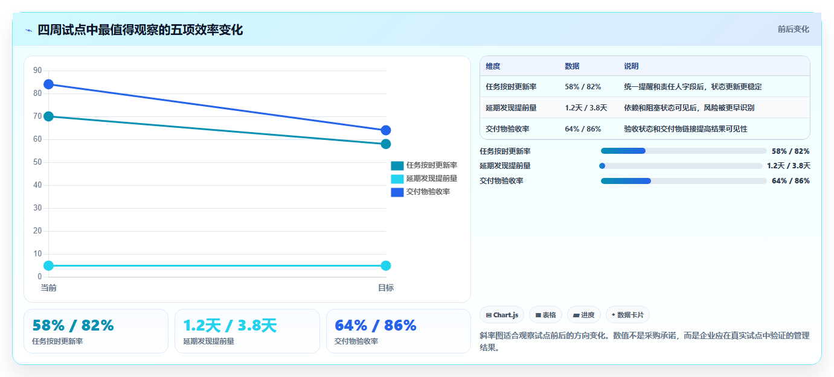Click the footnote text starting 斜率图适合
The width and height of the screenshot is (834, 377).
pos(644,341)
